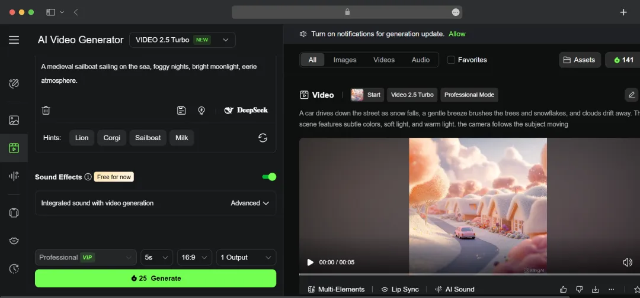This screenshot has height=298, width=640.
Task: Select the All filter tab
Action: click(312, 60)
